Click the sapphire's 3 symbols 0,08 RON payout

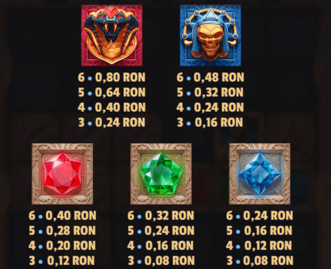[259, 261]
